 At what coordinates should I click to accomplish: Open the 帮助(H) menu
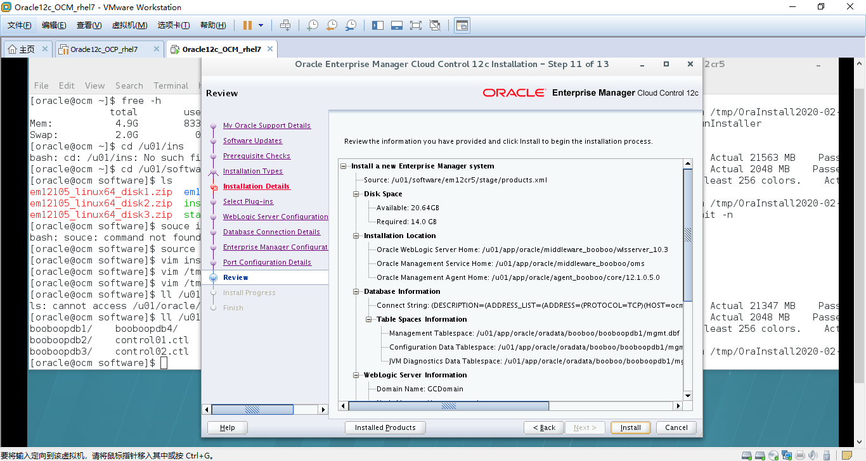tap(213, 25)
